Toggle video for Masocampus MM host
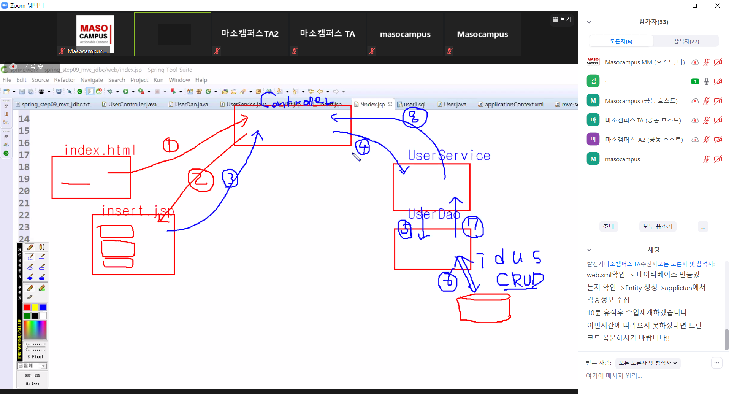This screenshot has height=394, width=729. pos(718,62)
